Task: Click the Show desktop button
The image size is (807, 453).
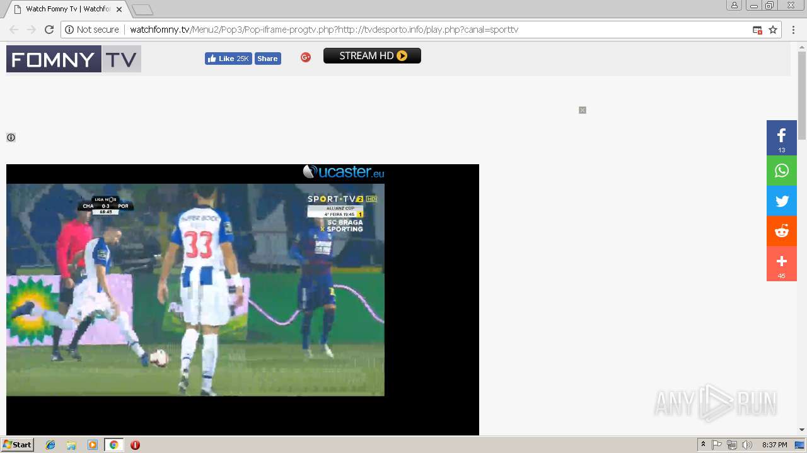Action: point(800,445)
